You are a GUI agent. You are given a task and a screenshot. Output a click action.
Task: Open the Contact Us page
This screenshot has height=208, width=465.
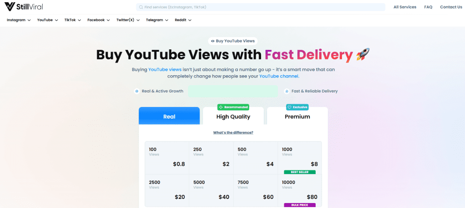(451, 7)
